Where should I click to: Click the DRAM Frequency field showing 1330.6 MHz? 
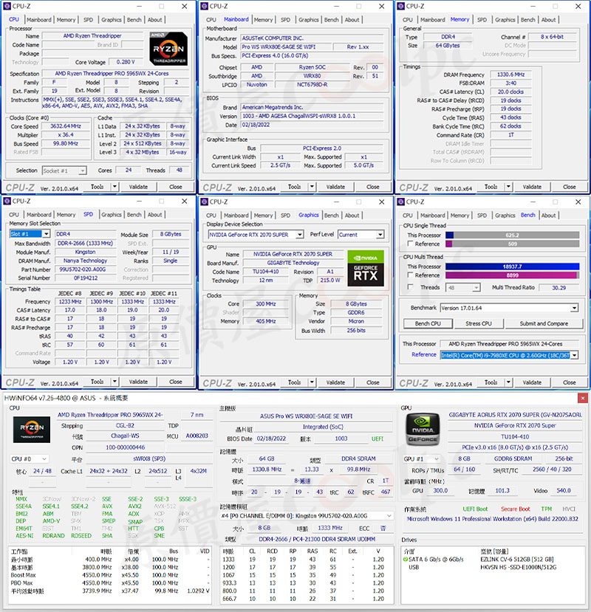point(510,74)
